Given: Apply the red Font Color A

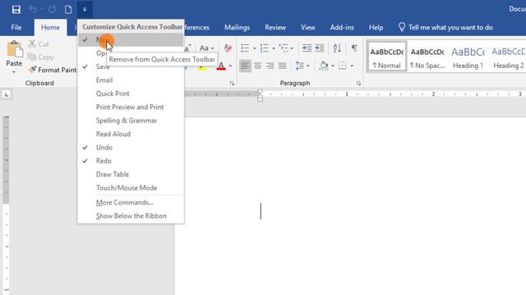Looking at the screenshot, I should coord(221,66).
